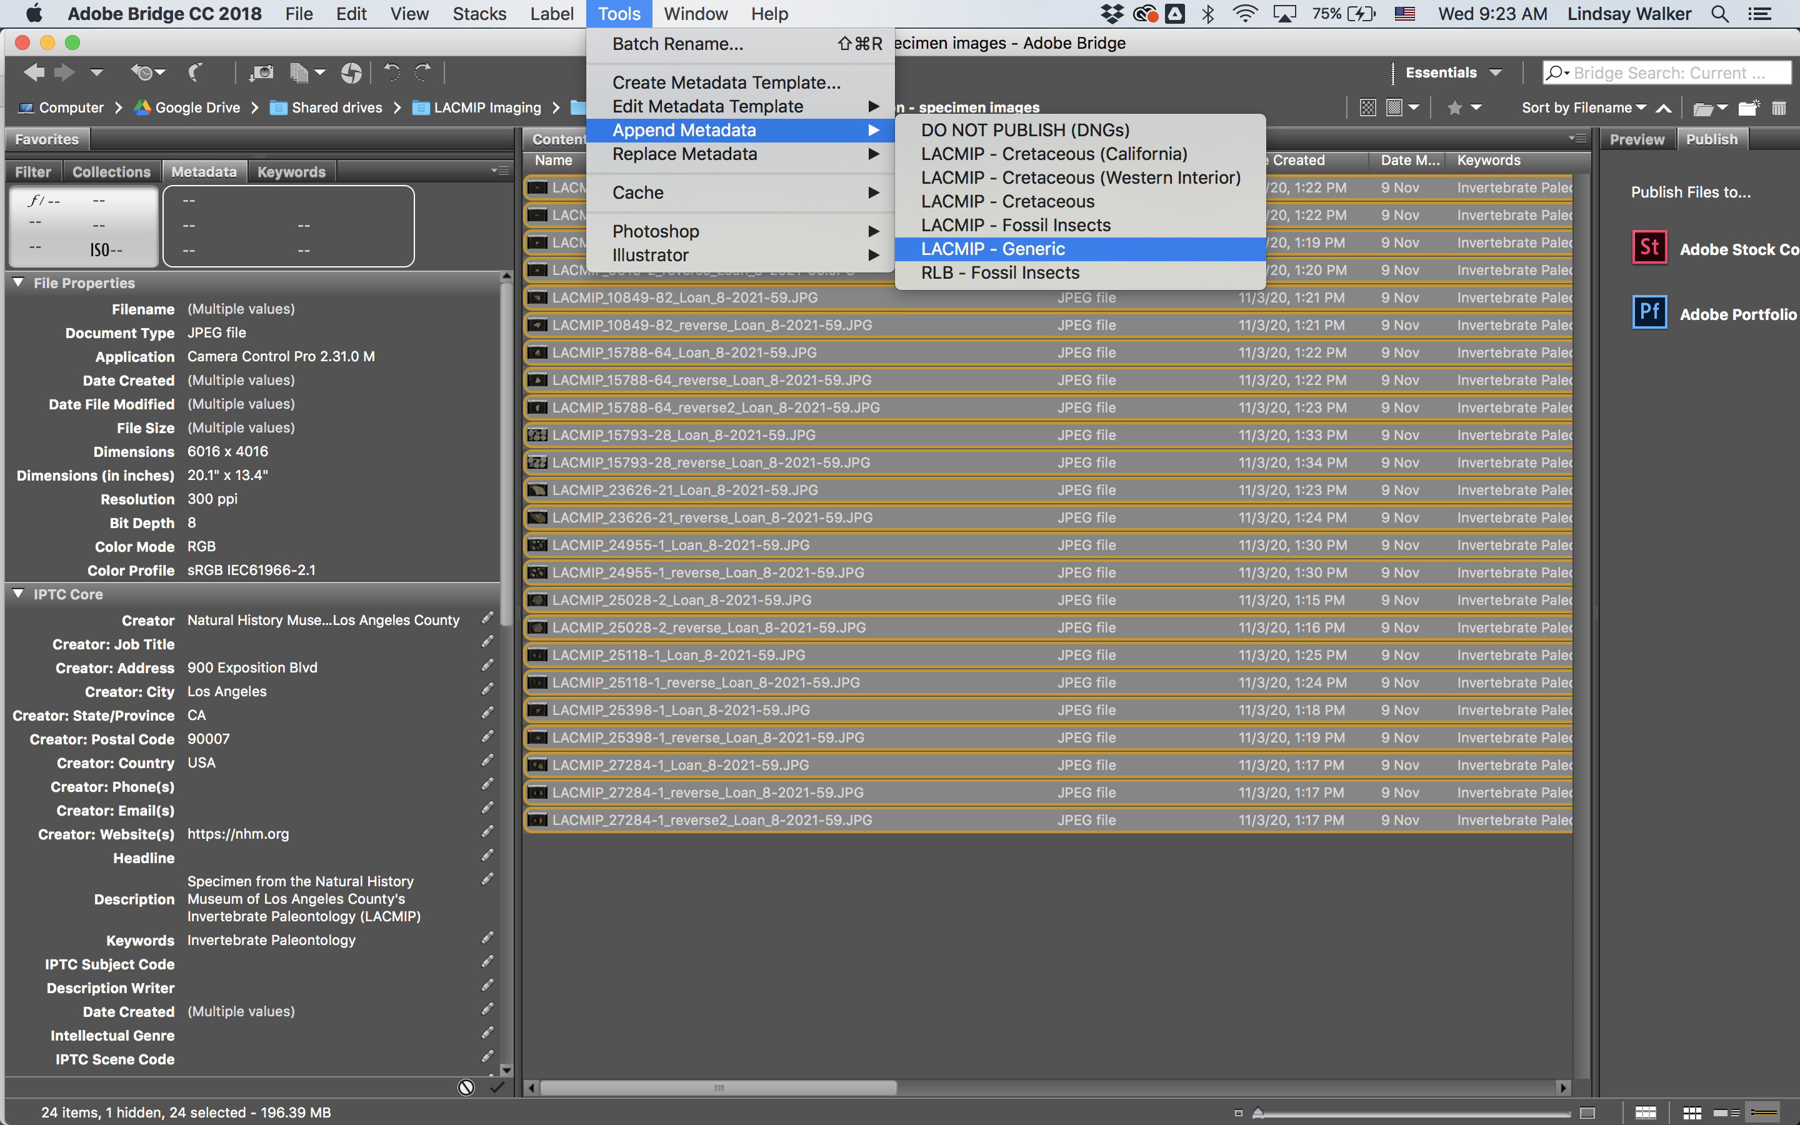
Task: Click Create Metadata Template menu item
Action: click(740, 82)
